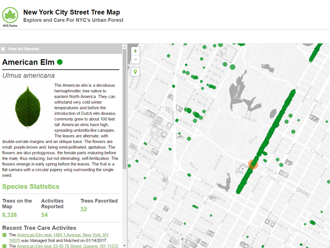Viewport: 330px width, 248px height.
Task: Click the green dot beside American Elm
Action: point(60,62)
